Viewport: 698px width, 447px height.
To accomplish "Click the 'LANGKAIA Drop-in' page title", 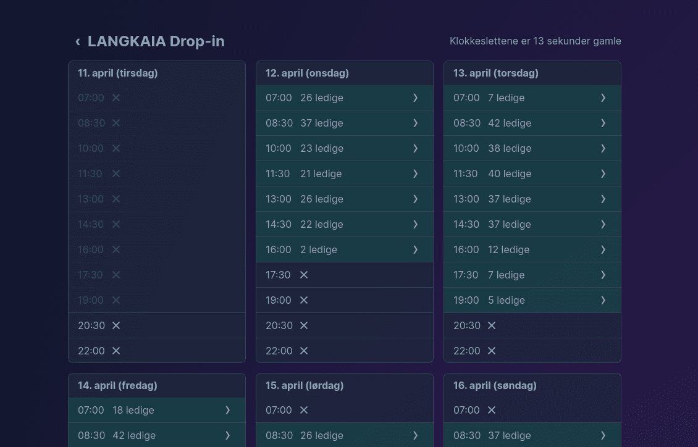I will point(156,41).
